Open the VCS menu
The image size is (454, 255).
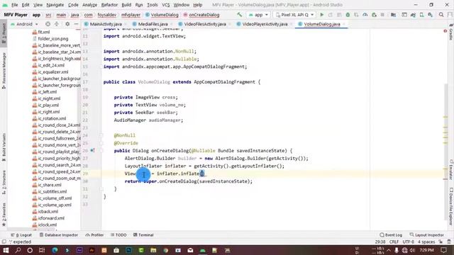pos(165,5)
